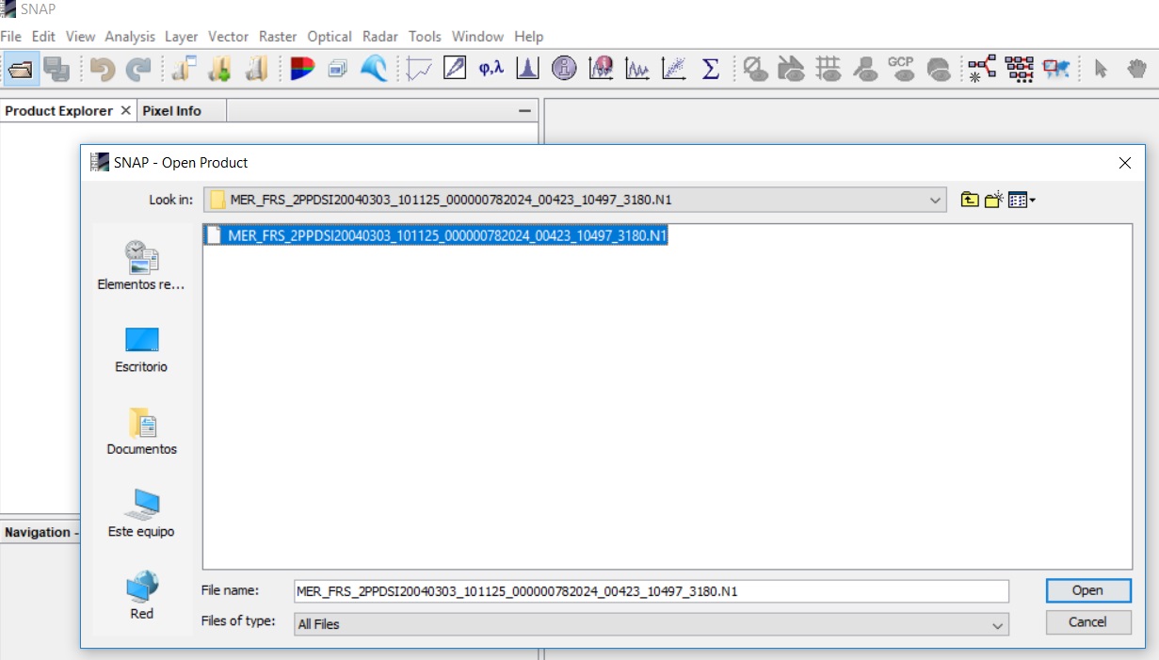Open the Layer menu
Image resolution: width=1159 pixels, height=660 pixels.
click(x=182, y=37)
